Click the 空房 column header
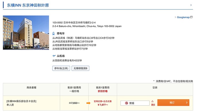 coord(155,88)
